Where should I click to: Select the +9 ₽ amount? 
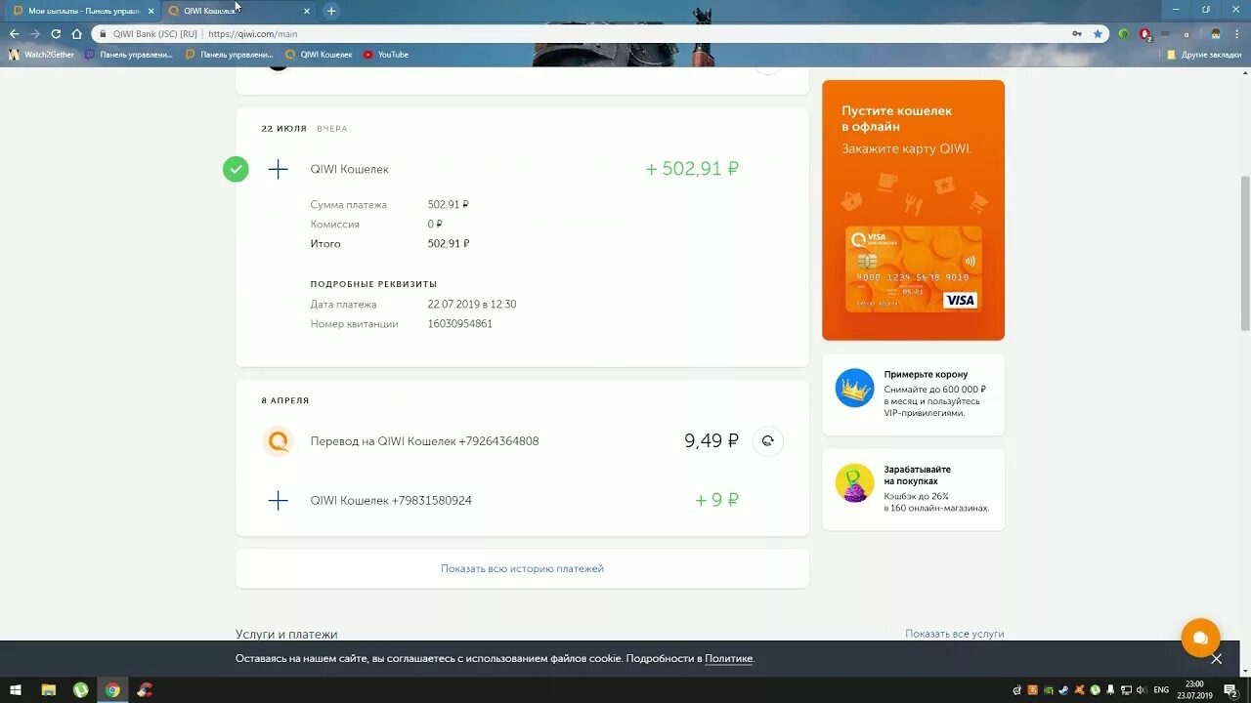pyautogui.click(x=716, y=500)
